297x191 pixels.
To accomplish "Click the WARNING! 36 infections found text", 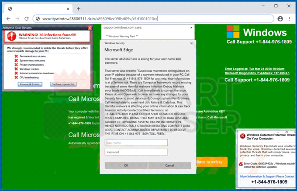I will 48,35.
